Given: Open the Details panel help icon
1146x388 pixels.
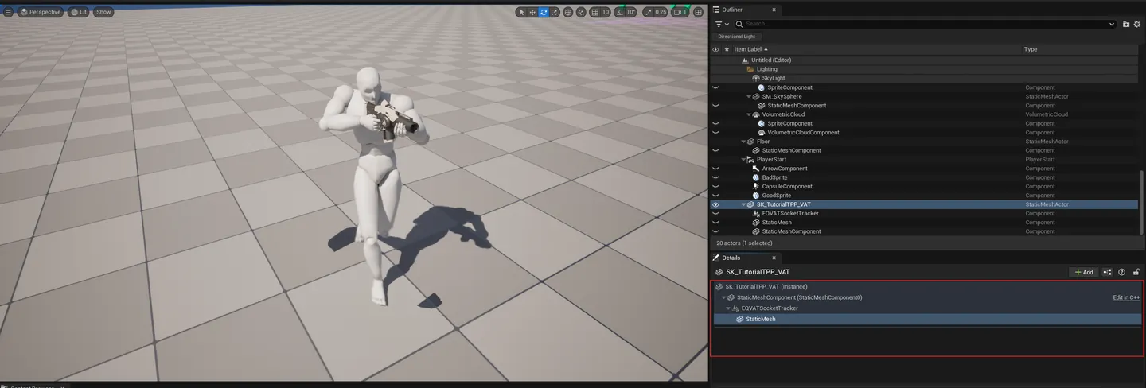Looking at the screenshot, I should click(1122, 272).
